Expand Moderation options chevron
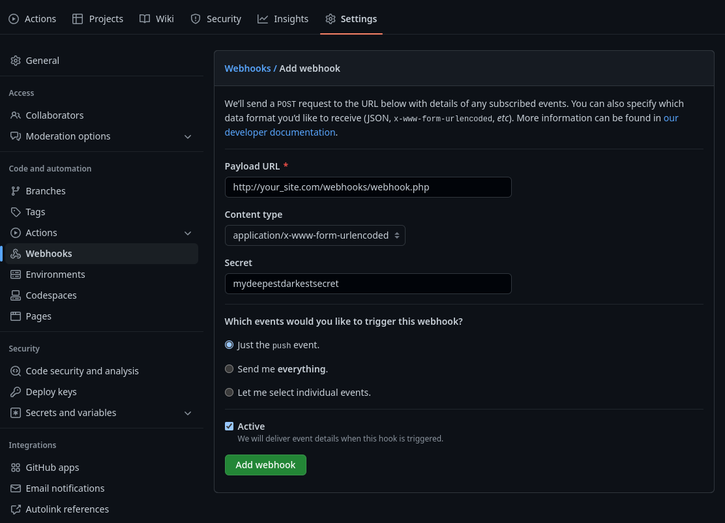Image resolution: width=725 pixels, height=523 pixels. [x=188, y=136]
